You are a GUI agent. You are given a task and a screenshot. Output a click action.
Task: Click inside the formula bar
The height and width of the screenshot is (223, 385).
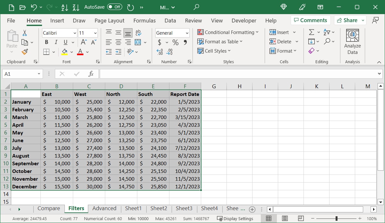tap(225, 73)
